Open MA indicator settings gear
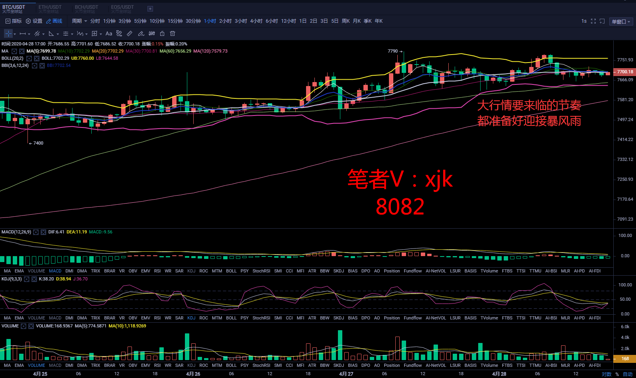636x378 pixels. pyautogui.click(x=14, y=51)
